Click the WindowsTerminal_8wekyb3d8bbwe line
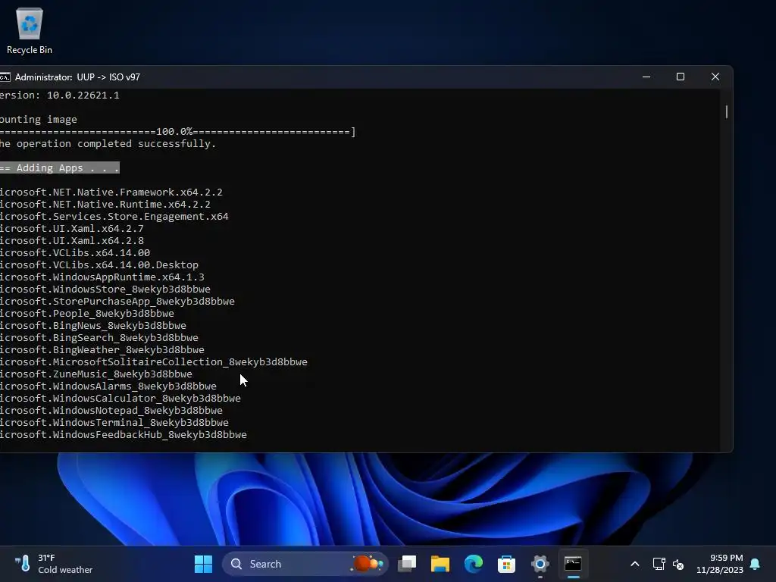The height and width of the screenshot is (582, 776). click(114, 423)
